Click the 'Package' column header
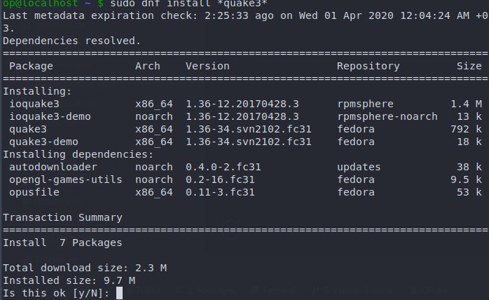The width and height of the screenshot is (489, 300). 32,66
